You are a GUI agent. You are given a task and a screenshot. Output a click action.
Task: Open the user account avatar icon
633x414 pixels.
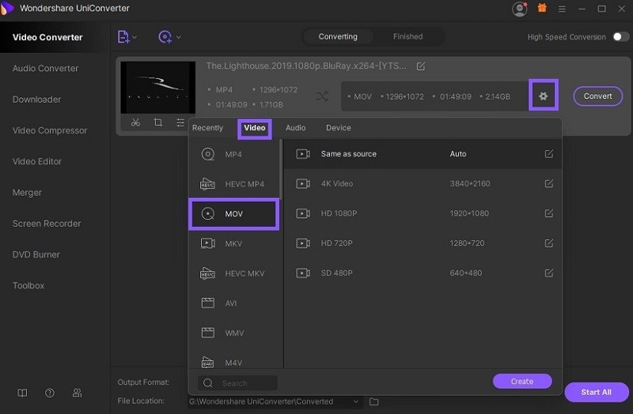pyautogui.click(x=519, y=9)
